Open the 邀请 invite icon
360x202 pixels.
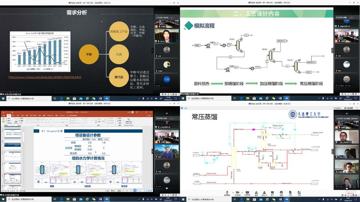click(x=256, y=192)
